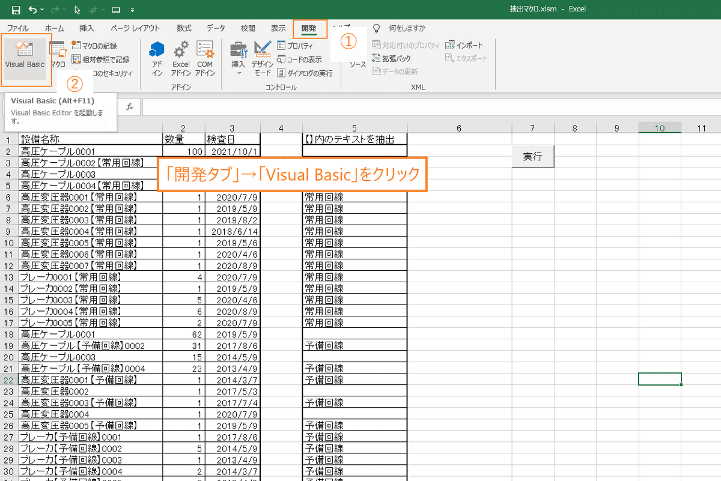Switch to the データ (Data) tab
The image size is (721, 481).
pyautogui.click(x=216, y=28)
